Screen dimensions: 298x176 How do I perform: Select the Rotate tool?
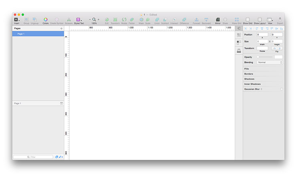click(124, 20)
